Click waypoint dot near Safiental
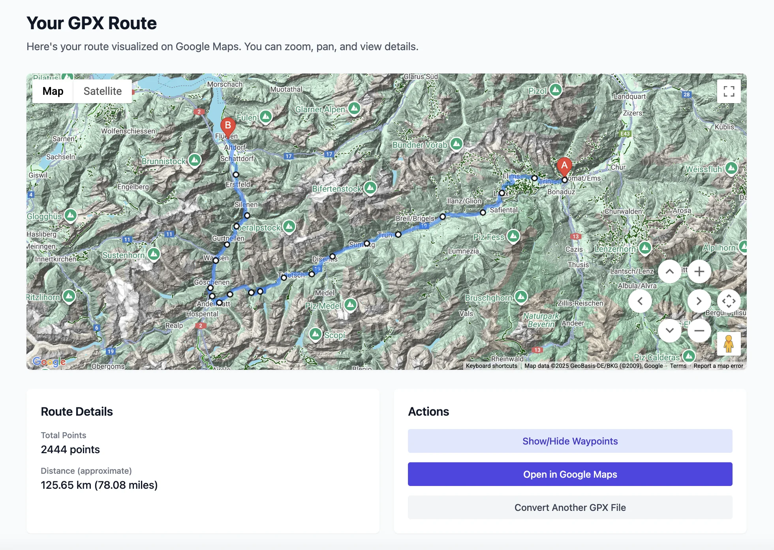Image resolution: width=774 pixels, height=550 pixels. pos(483,213)
